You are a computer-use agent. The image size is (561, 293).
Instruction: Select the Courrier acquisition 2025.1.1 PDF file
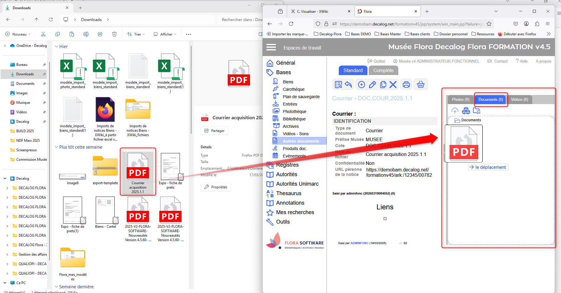(x=138, y=172)
